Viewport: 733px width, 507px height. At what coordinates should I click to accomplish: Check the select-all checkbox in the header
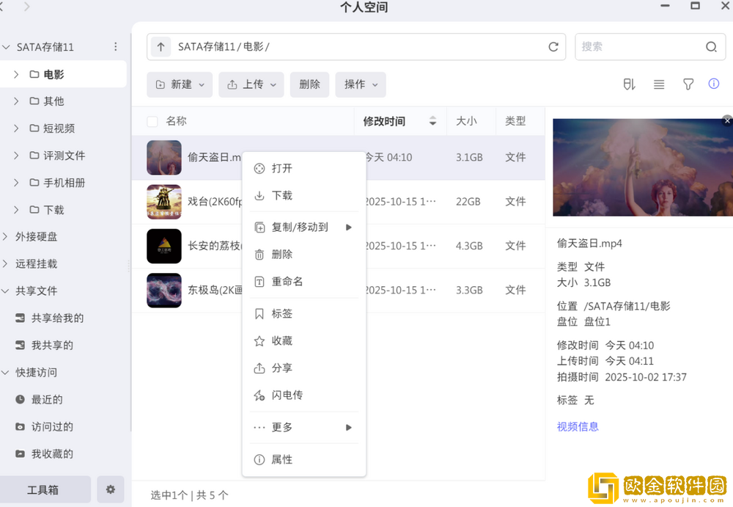(x=153, y=121)
